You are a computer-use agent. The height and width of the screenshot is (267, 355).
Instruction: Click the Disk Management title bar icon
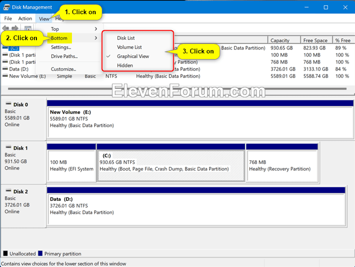point(7,7)
